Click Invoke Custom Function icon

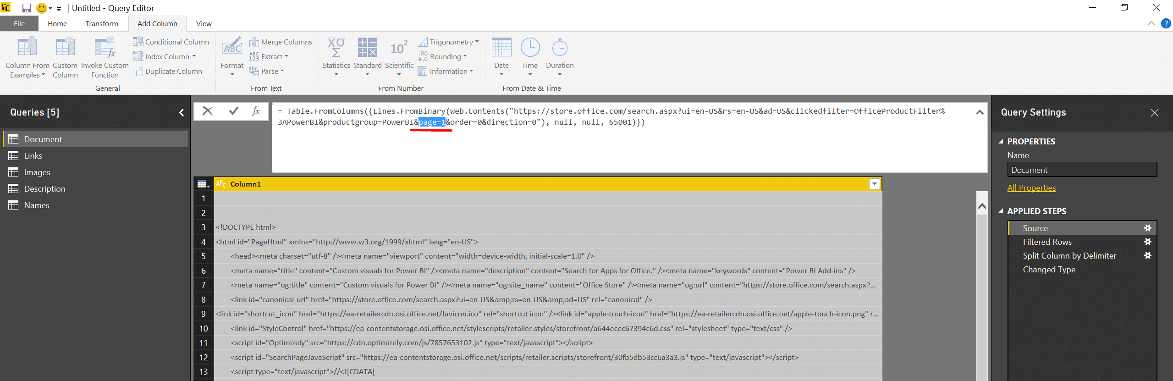[x=105, y=47]
